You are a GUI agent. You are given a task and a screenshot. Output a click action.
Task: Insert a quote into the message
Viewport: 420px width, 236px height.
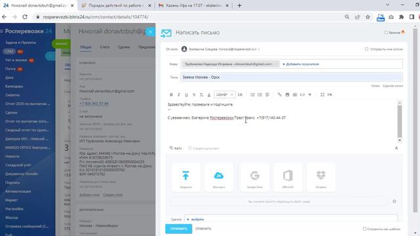(x=310, y=94)
